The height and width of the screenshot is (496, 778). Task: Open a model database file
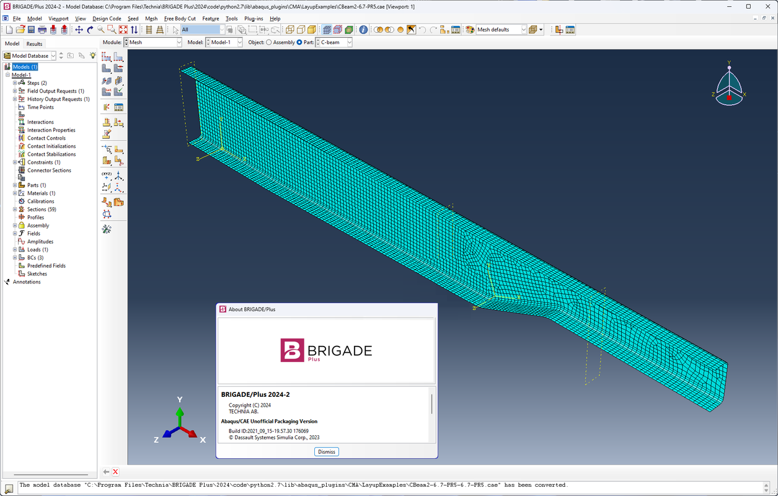(x=20, y=29)
